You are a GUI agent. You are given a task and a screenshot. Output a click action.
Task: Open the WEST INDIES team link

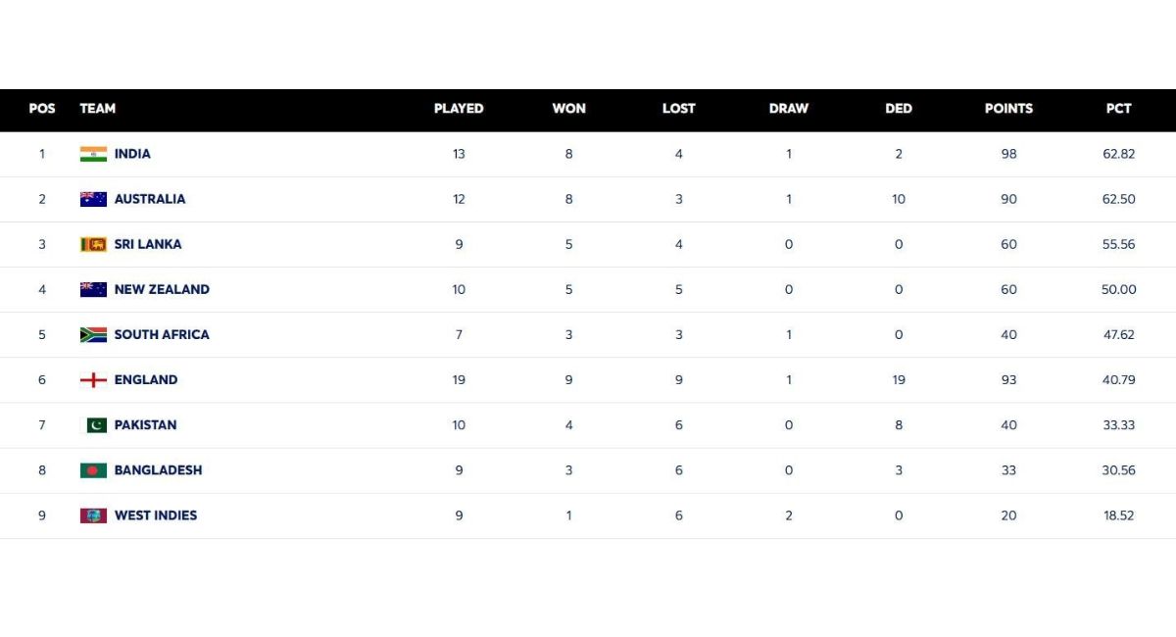click(x=156, y=515)
